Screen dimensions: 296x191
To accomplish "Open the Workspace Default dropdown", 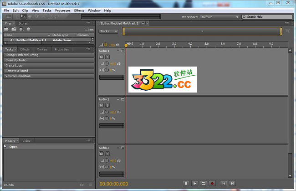I will [x=220, y=17].
